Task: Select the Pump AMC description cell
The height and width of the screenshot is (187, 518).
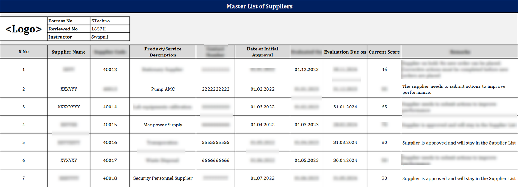Action: [x=163, y=89]
